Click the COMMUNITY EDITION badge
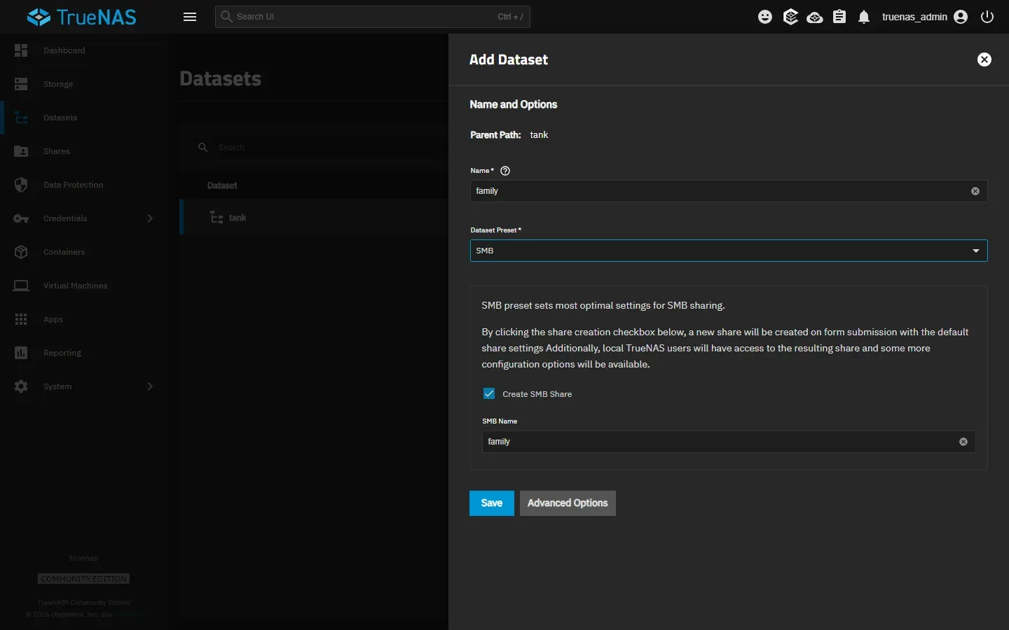The width and height of the screenshot is (1009, 630). coord(83,579)
